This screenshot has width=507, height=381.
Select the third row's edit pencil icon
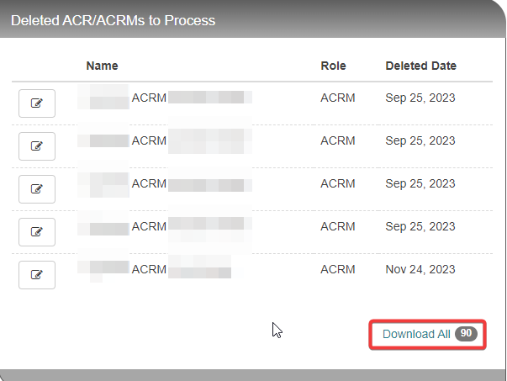coord(37,189)
